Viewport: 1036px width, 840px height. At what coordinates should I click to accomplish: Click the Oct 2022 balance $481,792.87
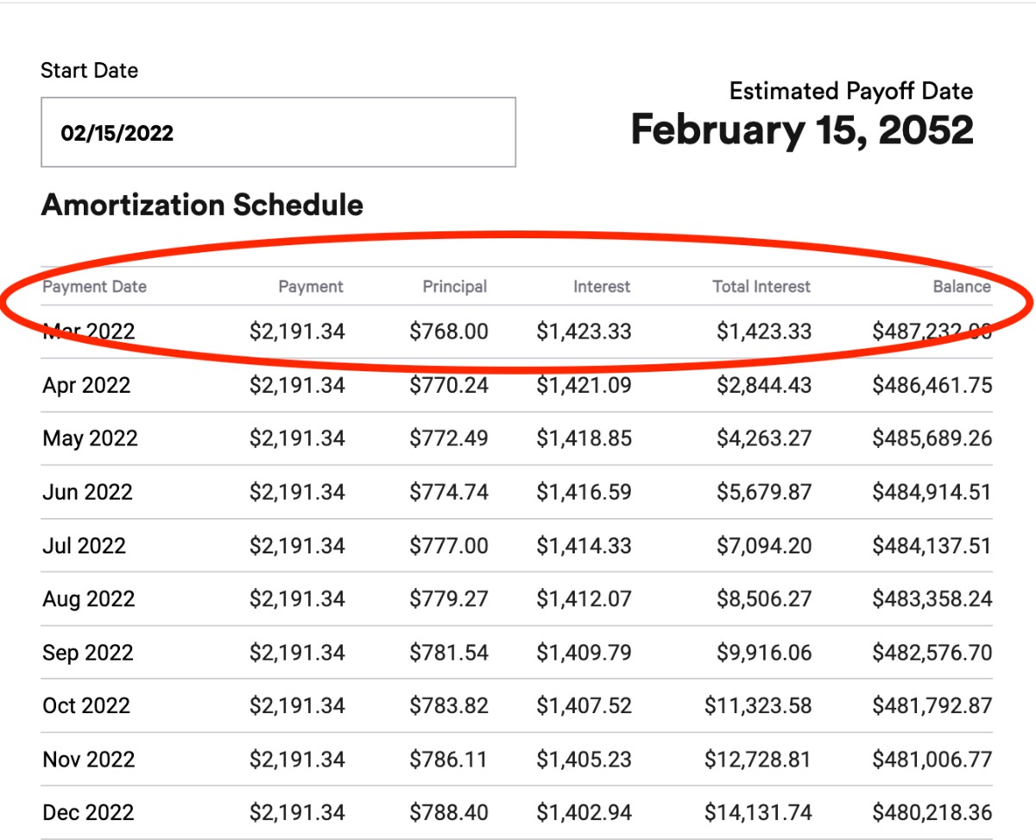click(x=932, y=706)
